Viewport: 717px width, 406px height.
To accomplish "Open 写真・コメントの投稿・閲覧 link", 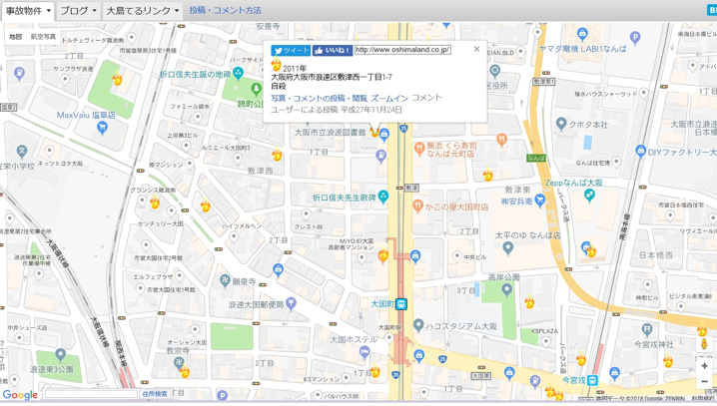I will (319, 98).
